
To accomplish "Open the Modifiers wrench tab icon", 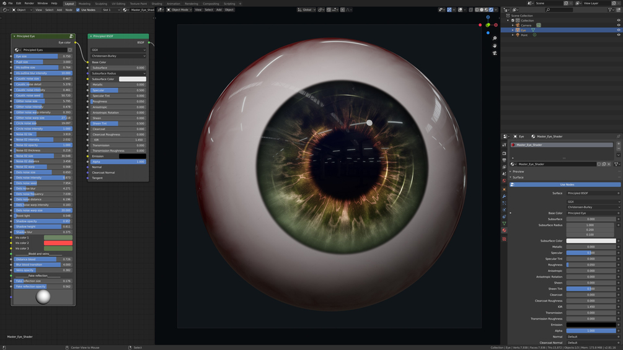I will [504, 196].
